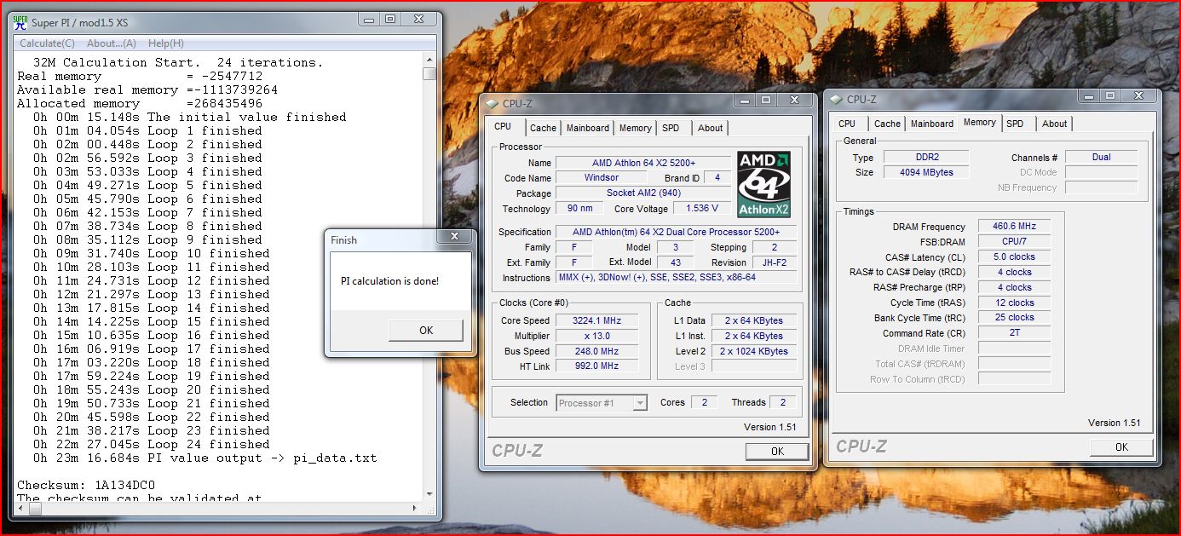Click the Cycle Time (tRAS) value 12 clocks
This screenshot has height=536, width=1181.
click(x=1014, y=303)
